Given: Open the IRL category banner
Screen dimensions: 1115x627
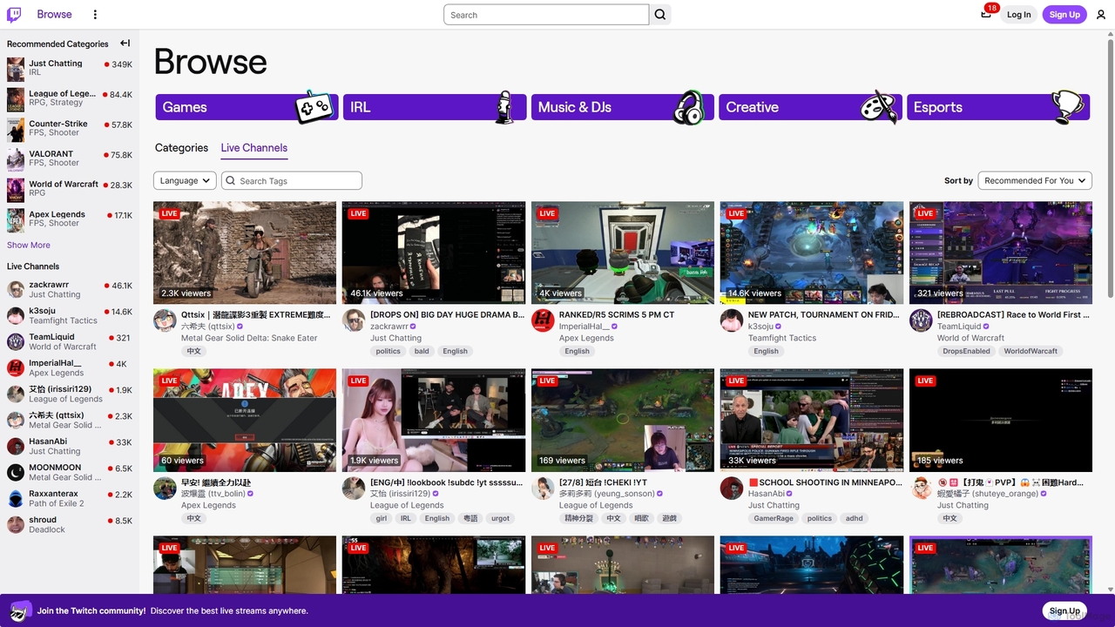Looking at the screenshot, I should point(435,107).
